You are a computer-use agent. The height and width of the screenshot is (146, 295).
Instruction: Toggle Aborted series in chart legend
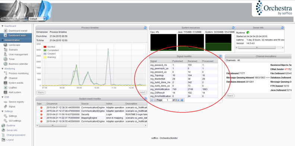coord(49,47)
